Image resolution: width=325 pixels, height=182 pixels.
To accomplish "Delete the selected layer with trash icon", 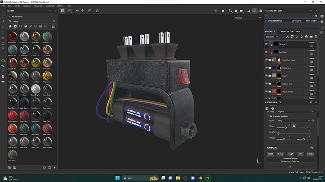I will coord(316,37).
